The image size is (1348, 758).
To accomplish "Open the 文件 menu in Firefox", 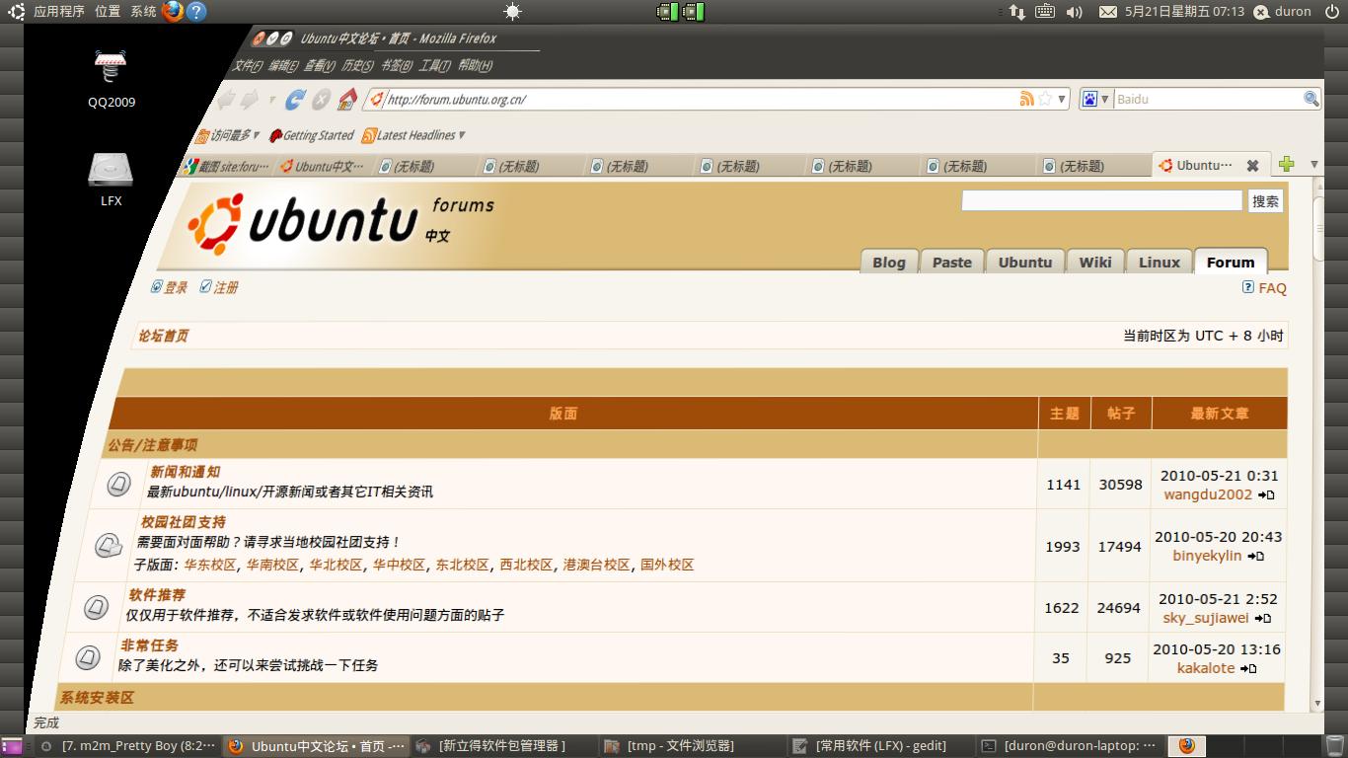I will 247,66.
